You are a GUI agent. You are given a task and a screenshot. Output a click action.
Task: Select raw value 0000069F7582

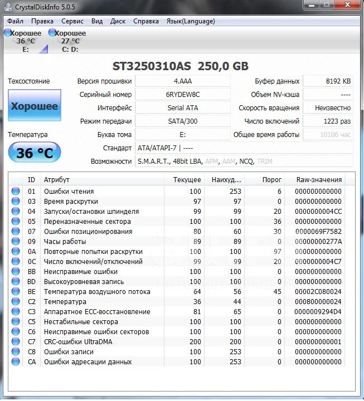click(x=318, y=232)
